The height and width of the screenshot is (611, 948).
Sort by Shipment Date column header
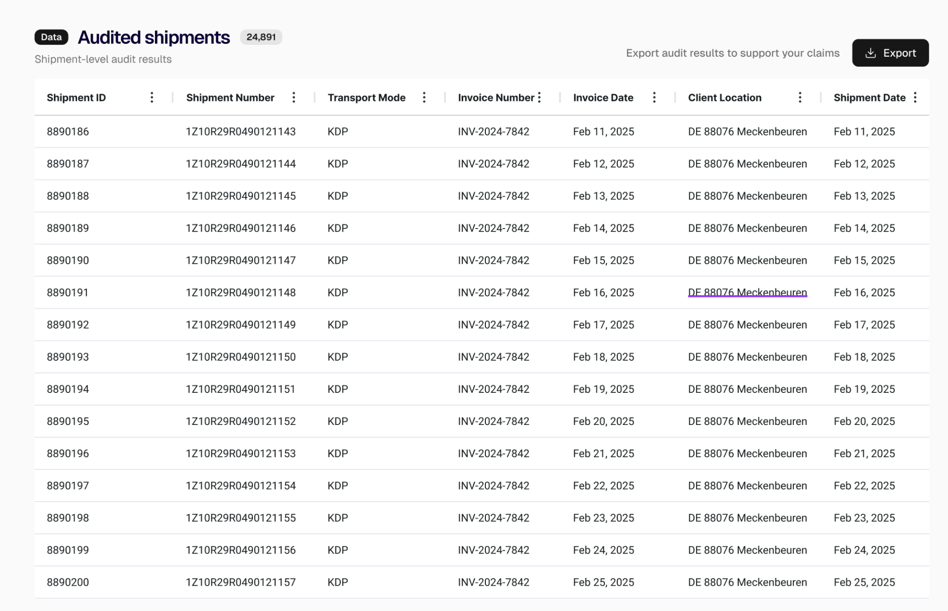coord(869,98)
